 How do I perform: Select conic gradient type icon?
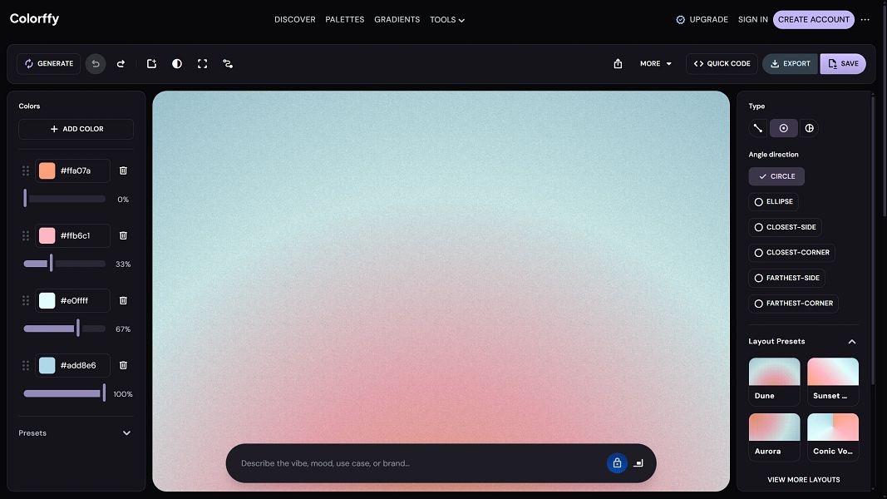[810, 128]
